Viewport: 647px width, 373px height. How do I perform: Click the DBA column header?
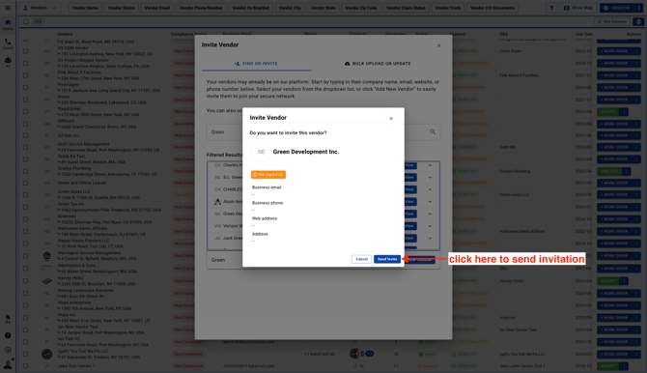(x=504, y=34)
